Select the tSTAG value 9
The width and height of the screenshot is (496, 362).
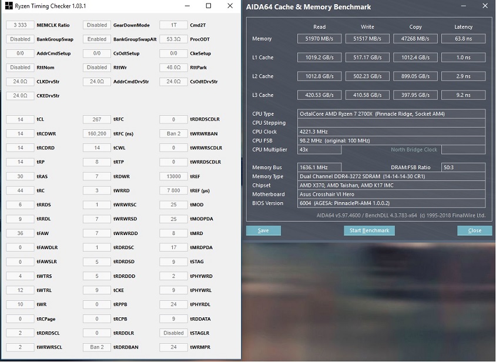coord(173,262)
